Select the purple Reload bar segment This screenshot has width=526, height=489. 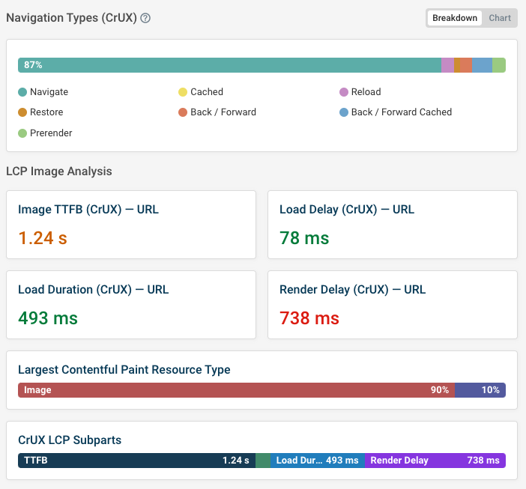(447, 65)
